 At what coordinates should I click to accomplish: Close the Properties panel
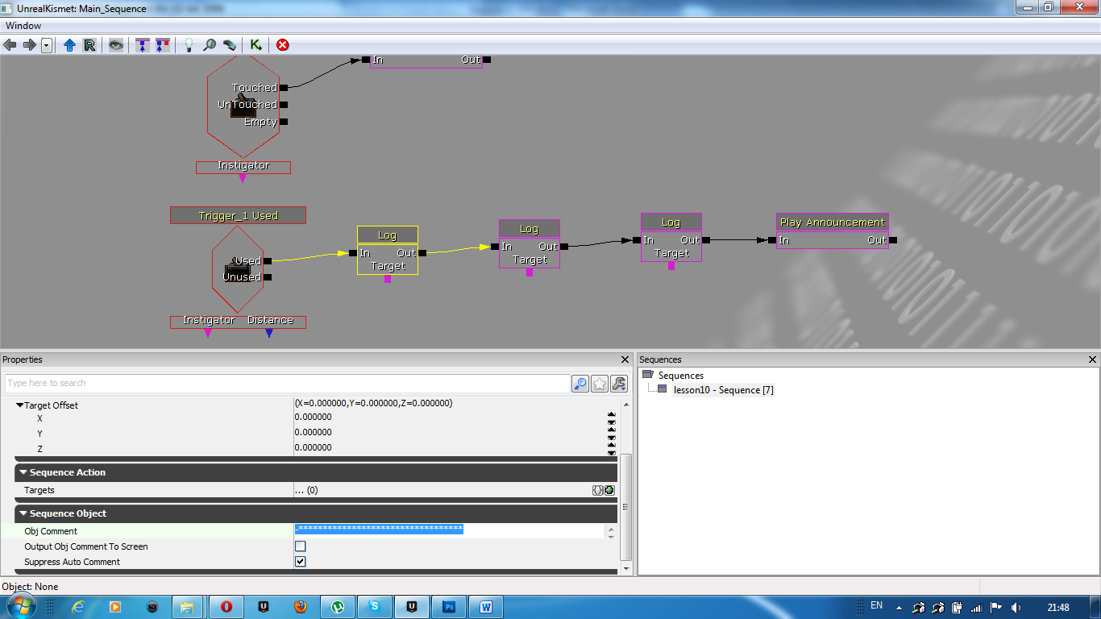[x=625, y=359]
